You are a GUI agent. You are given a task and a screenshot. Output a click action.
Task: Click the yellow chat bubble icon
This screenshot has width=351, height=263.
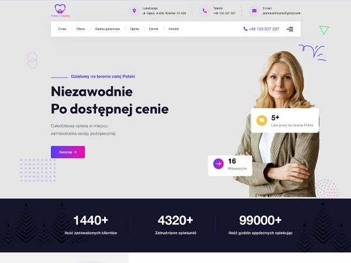pos(261,120)
